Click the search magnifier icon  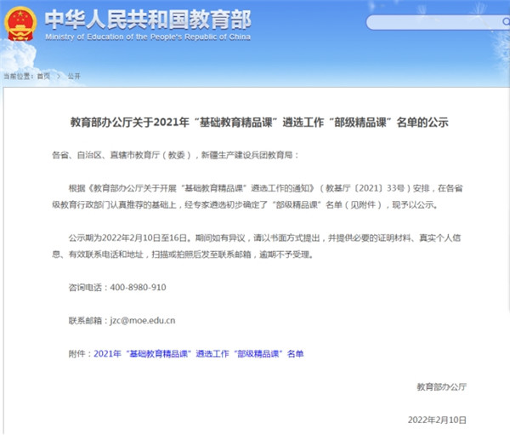point(506,22)
